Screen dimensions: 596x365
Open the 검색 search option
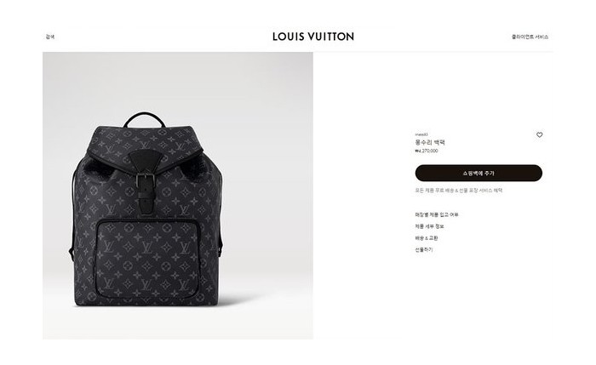50,37
